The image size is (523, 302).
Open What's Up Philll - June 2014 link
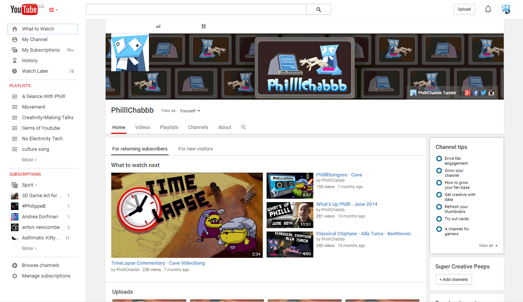(x=347, y=204)
